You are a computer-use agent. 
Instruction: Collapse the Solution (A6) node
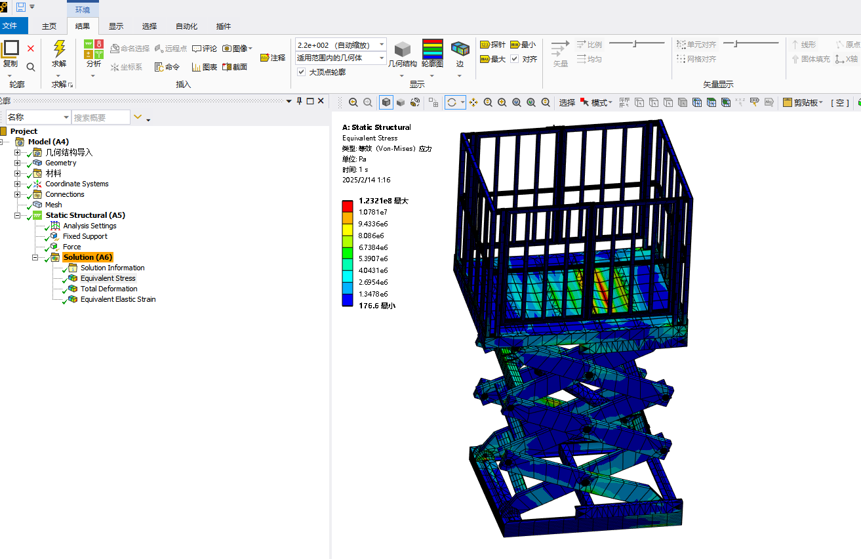[x=35, y=257]
